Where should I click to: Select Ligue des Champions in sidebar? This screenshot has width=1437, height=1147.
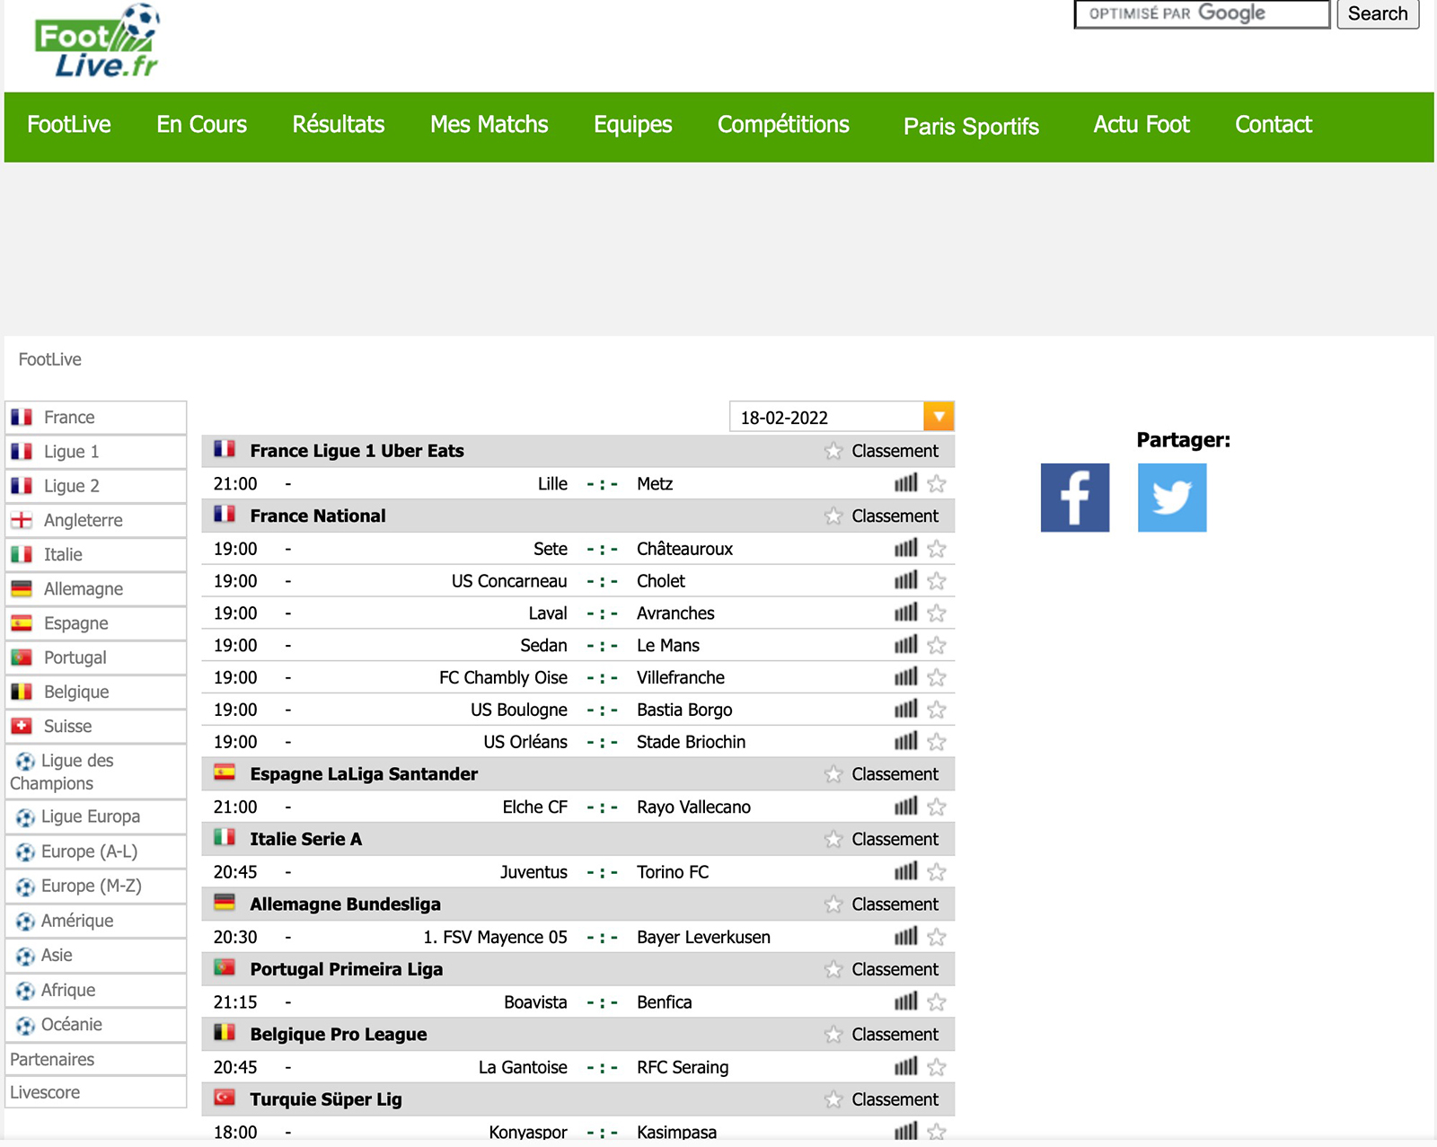pyautogui.click(x=96, y=772)
